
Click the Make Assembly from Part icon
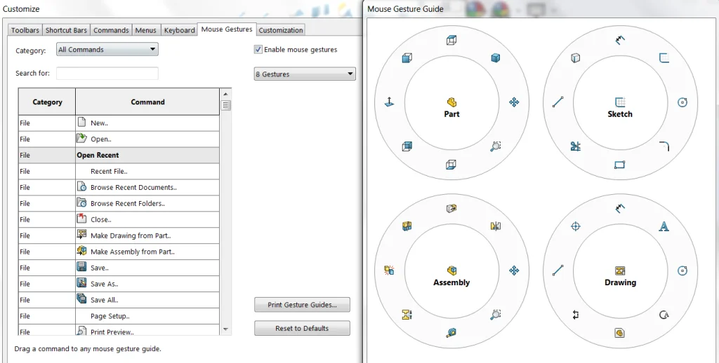pyautogui.click(x=81, y=251)
